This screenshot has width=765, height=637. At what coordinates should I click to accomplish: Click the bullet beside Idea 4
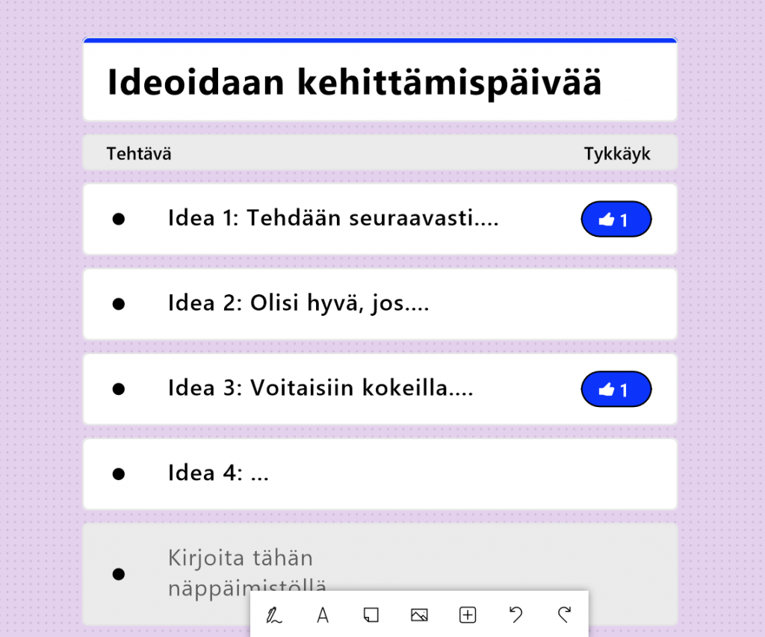click(118, 473)
